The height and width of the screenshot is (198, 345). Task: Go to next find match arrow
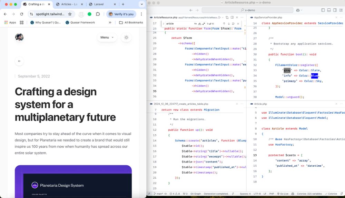coord(229,23)
